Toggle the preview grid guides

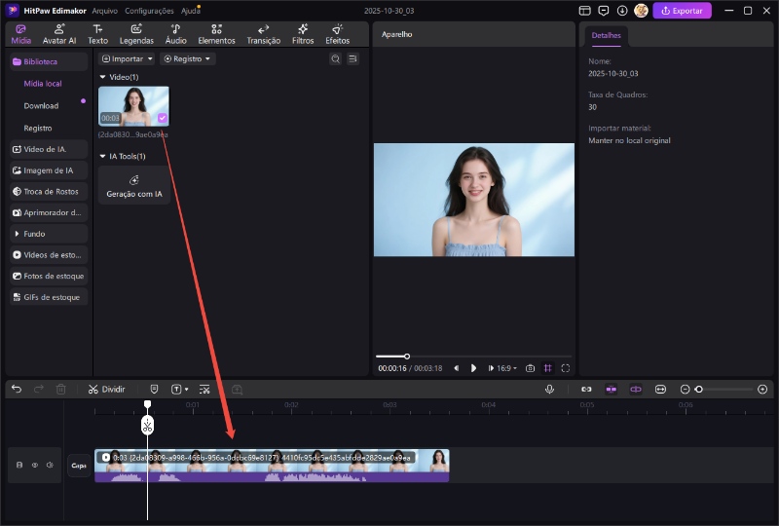tap(547, 368)
